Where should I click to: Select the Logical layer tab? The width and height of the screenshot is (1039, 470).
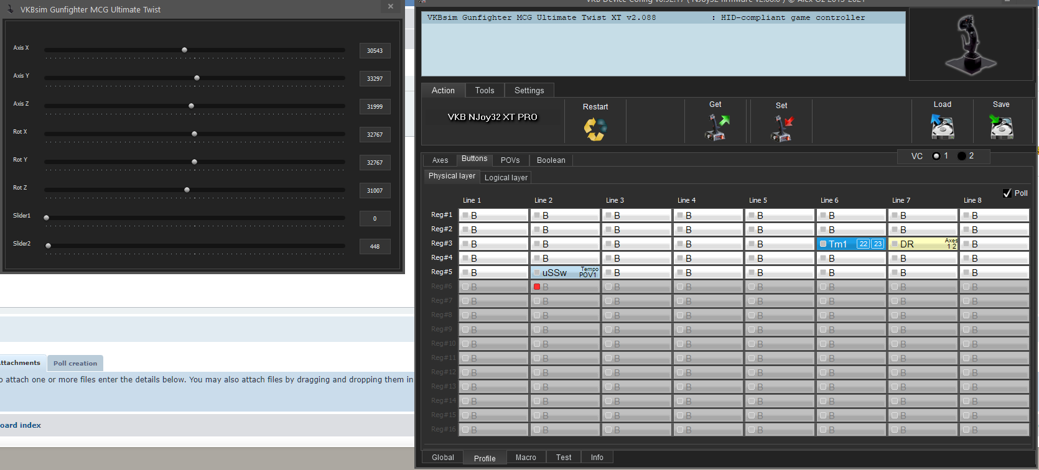(506, 178)
